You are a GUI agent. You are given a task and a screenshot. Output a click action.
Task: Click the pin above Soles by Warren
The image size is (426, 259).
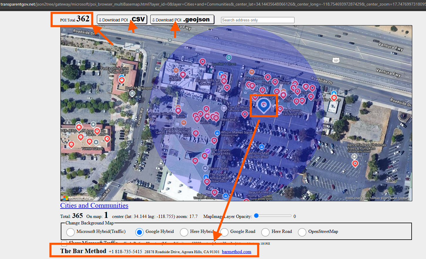coord(215,193)
